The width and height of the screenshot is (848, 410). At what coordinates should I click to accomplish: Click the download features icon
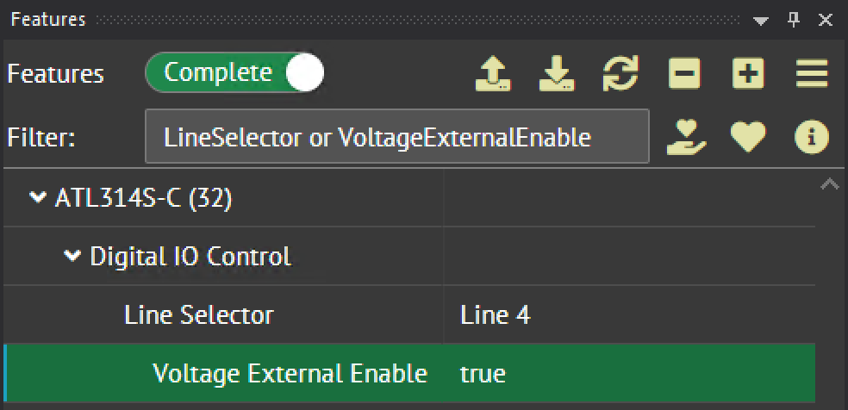557,74
